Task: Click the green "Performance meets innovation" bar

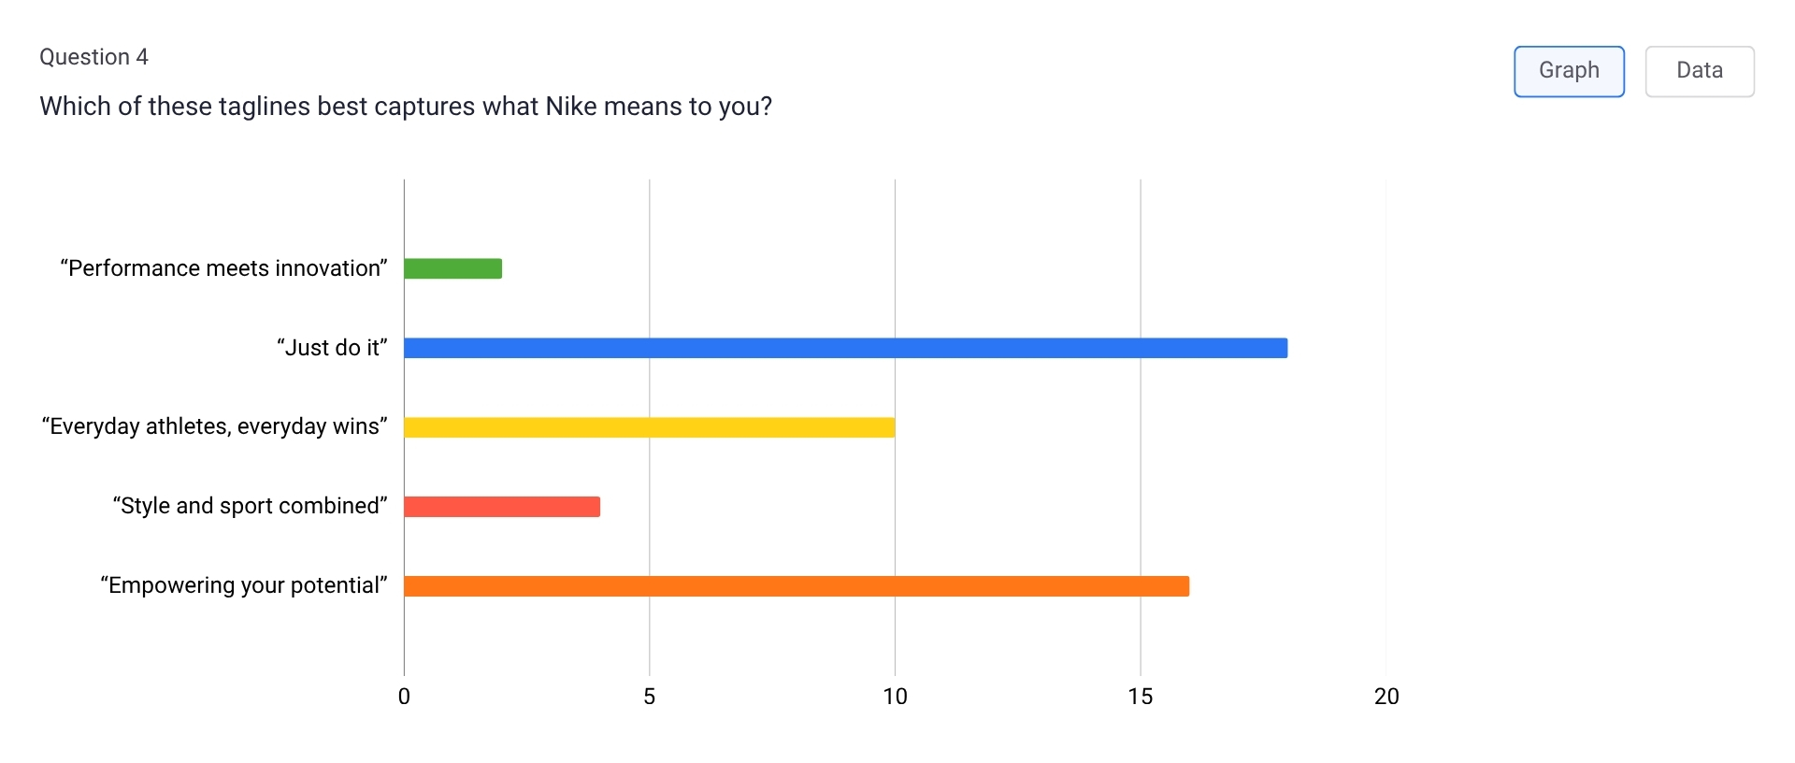Action: pyautogui.click(x=453, y=269)
